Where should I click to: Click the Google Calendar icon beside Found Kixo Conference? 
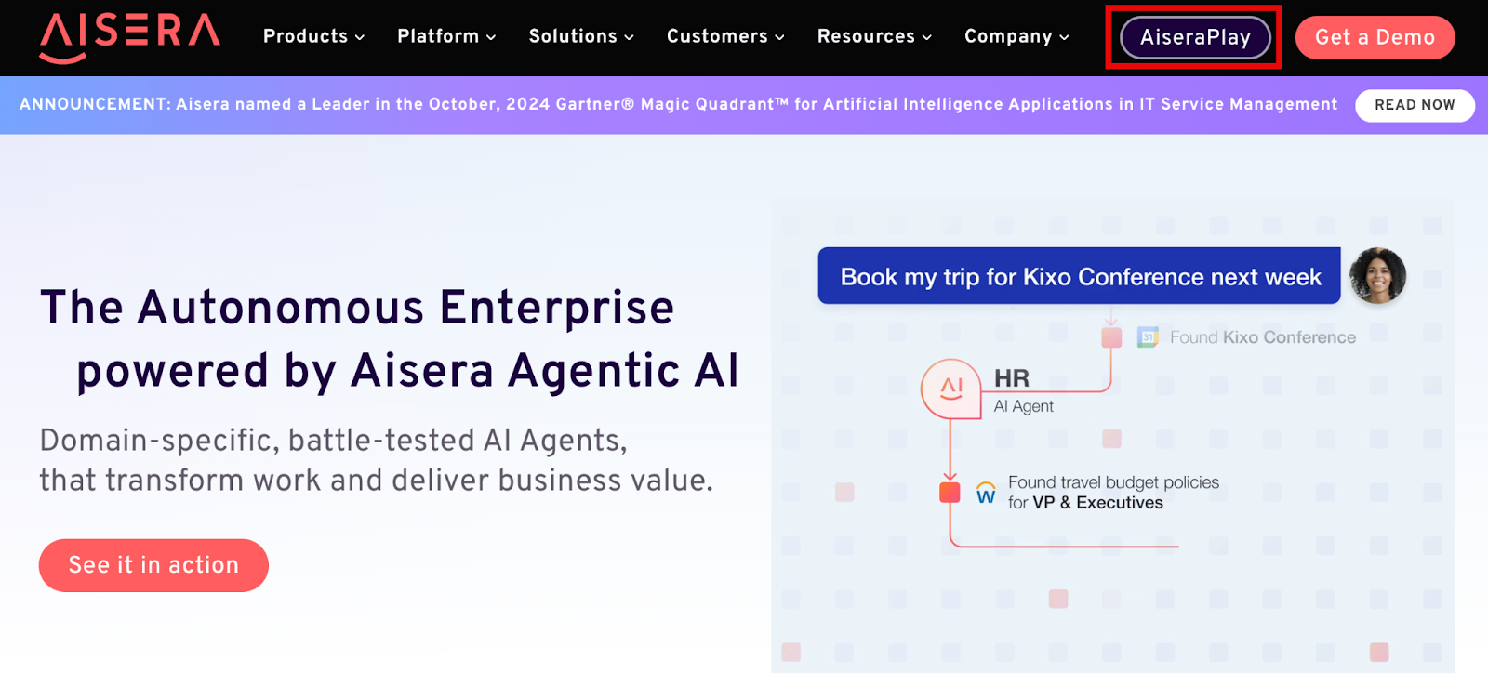1148,337
